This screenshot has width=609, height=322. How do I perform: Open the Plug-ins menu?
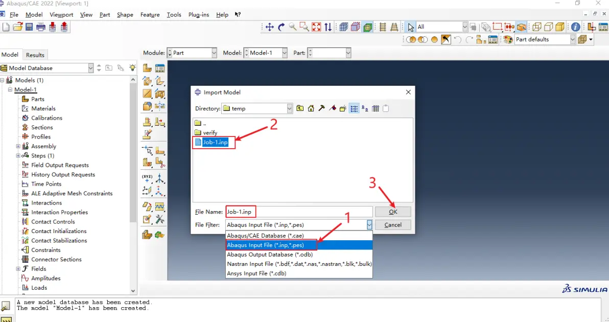198,15
